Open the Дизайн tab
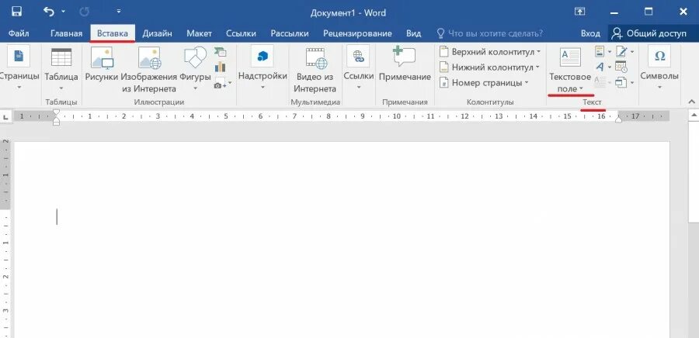The width and height of the screenshot is (699, 338). (158, 33)
